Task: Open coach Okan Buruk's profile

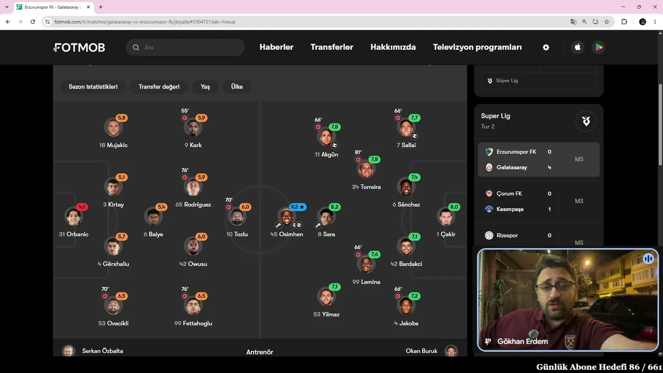Action: coord(432,351)
